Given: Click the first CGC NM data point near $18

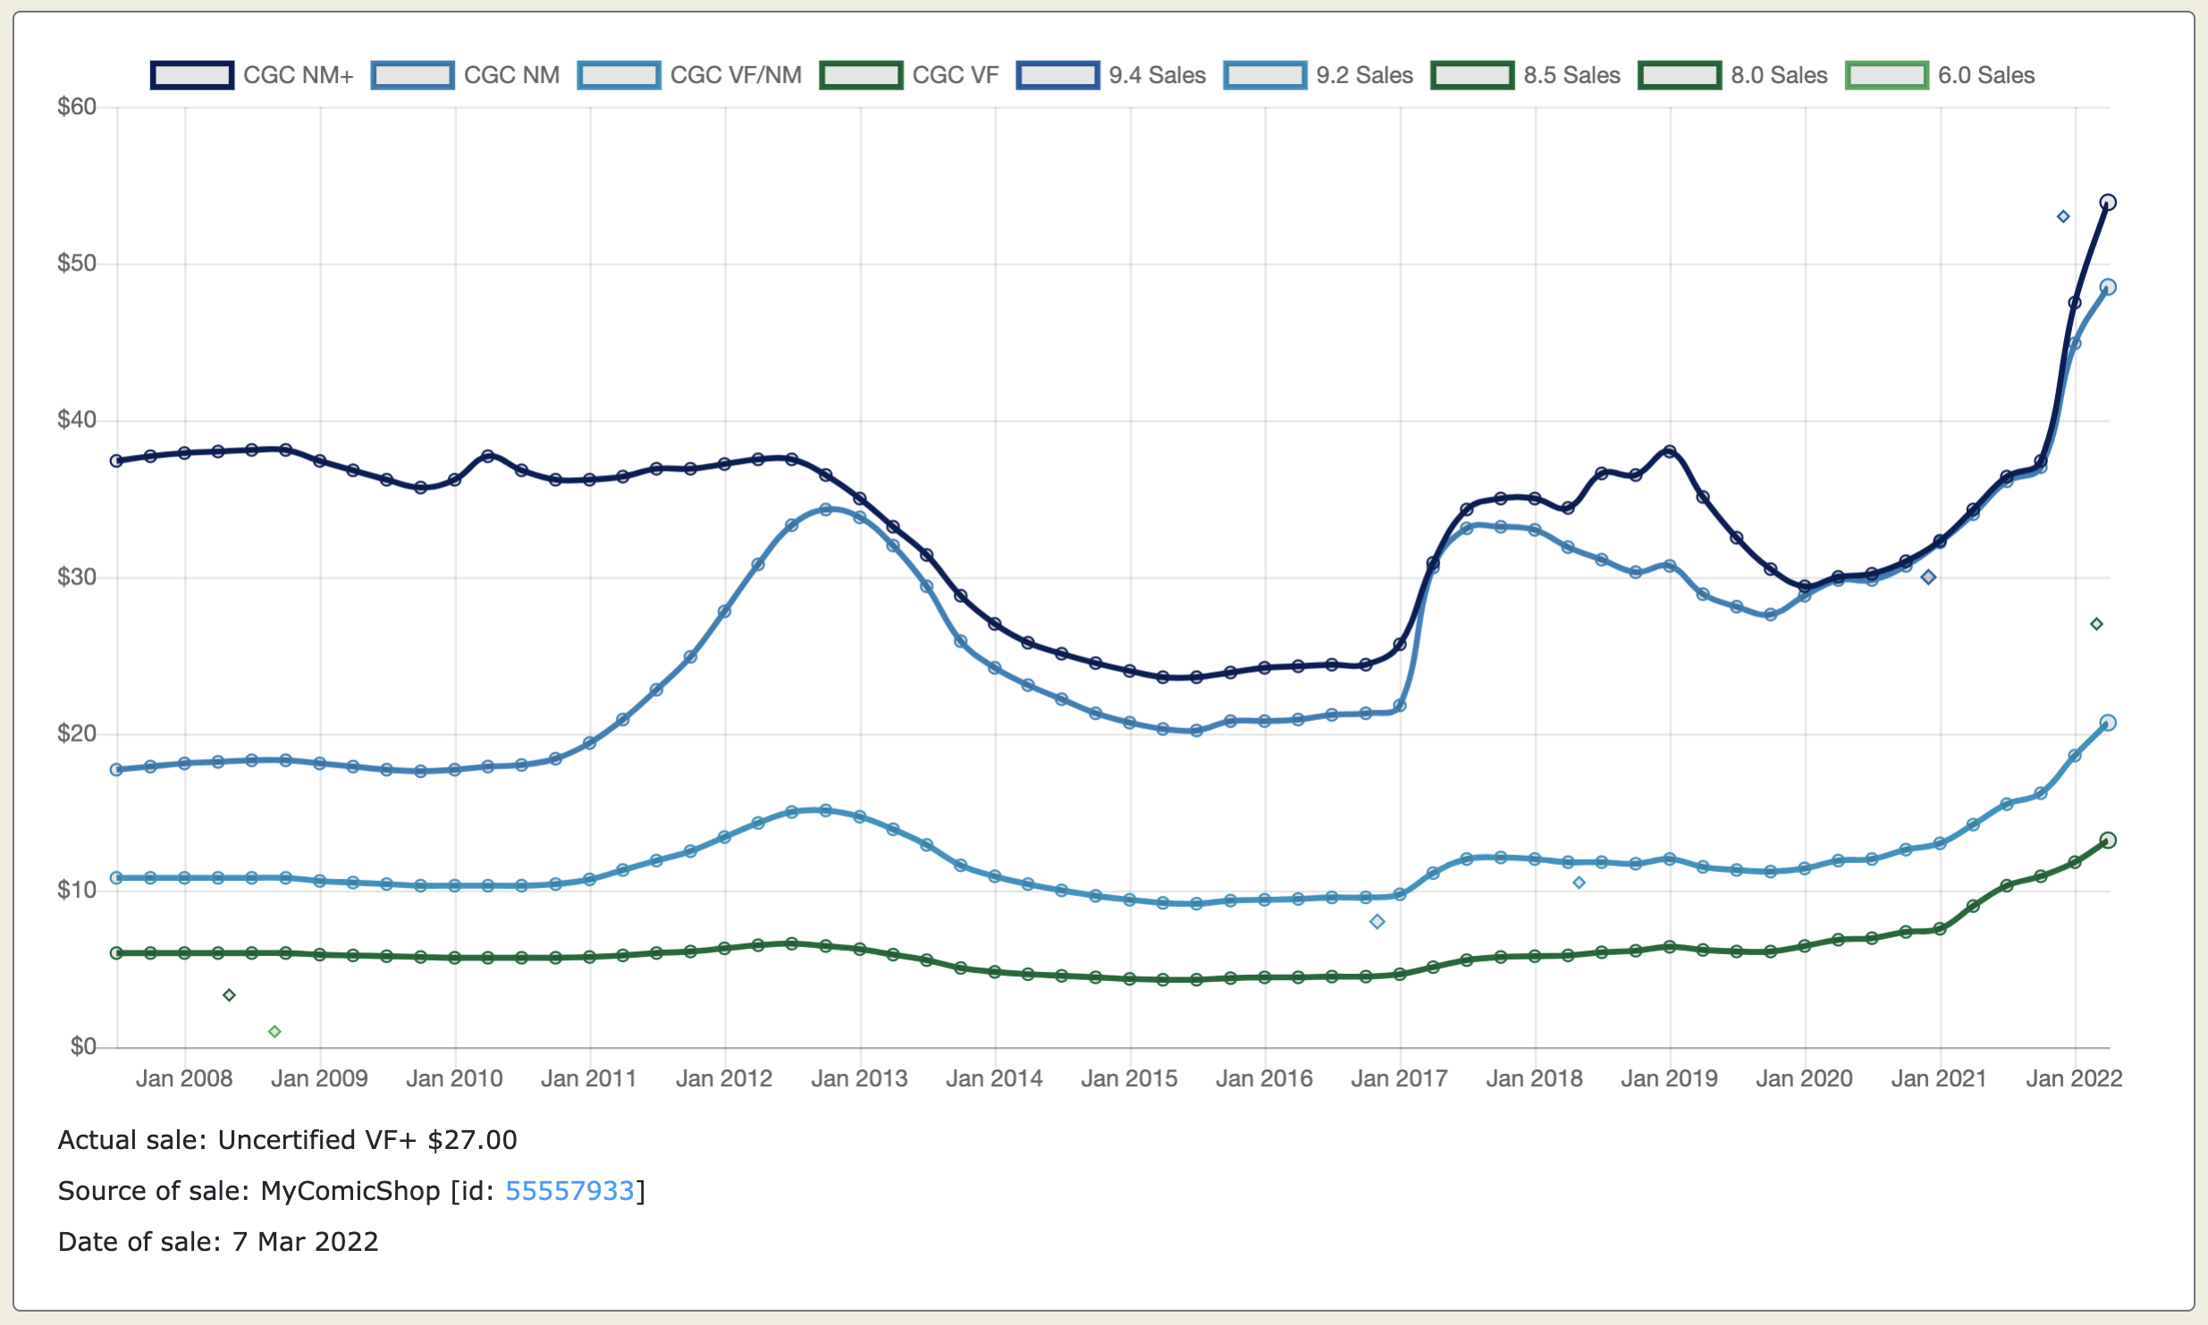Looking at the screenshot, I should click(x=116, y=769).
